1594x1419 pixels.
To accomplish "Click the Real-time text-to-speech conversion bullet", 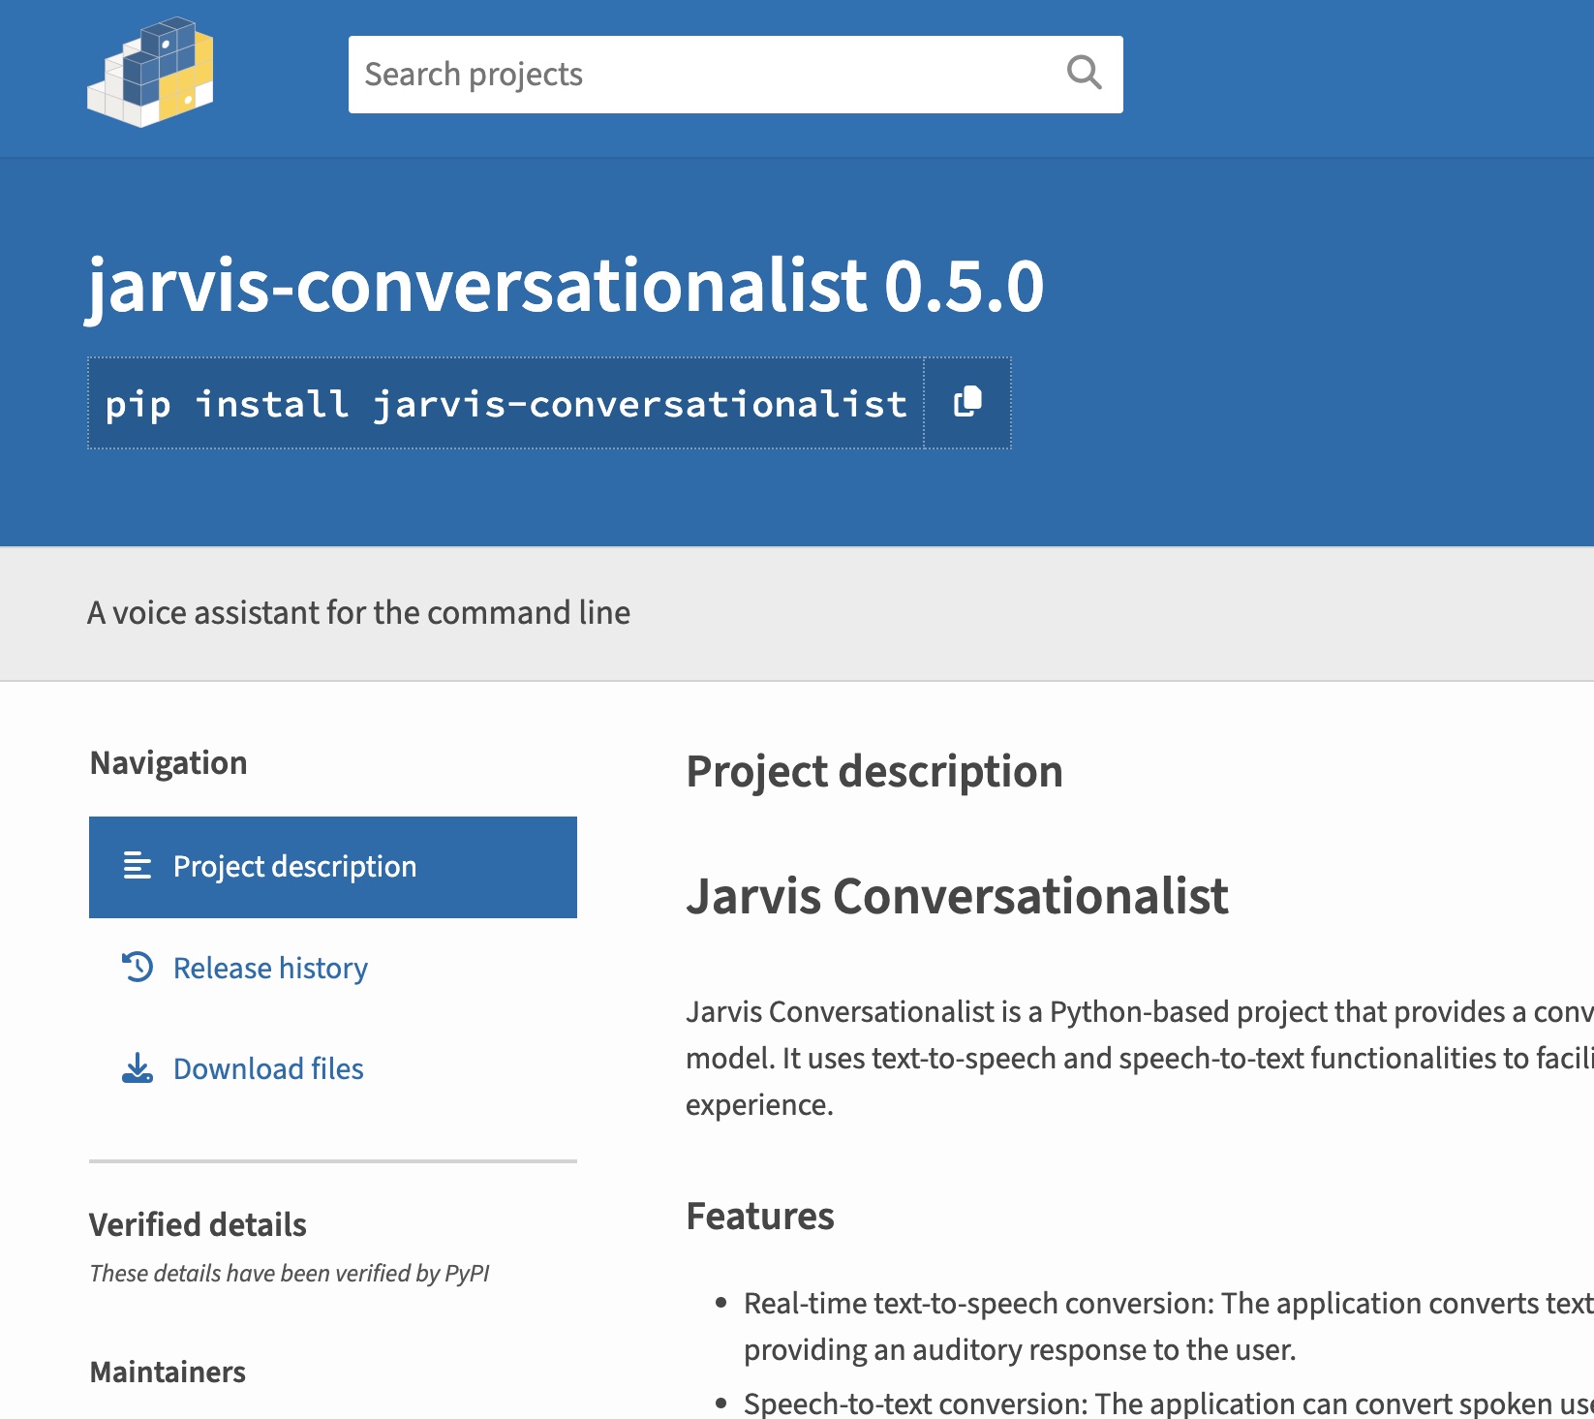I will [x=1169, y=1326].
